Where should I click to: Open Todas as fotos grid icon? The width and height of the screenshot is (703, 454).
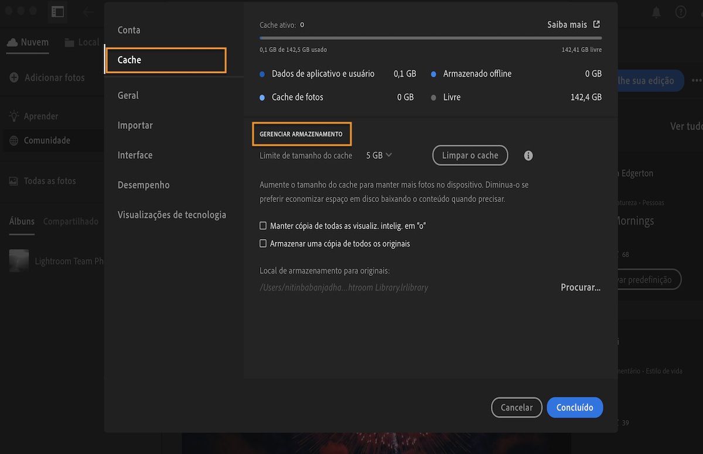click(12, 181)
